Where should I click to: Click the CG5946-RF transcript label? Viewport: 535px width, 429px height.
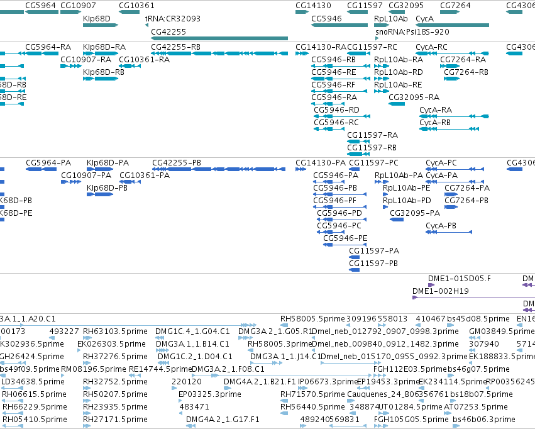(333, 85)
